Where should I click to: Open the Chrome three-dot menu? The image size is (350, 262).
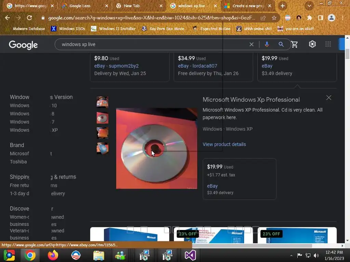(342, 18)
